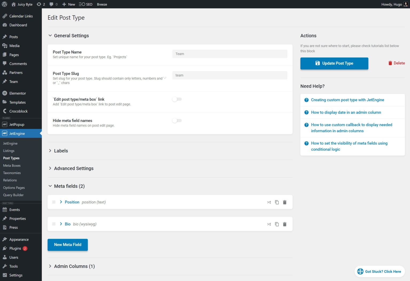Go to Query Builder in JetEngine menu

coord(13,195)
